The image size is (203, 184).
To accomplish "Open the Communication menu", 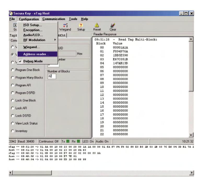I will [x=54, y=19].
